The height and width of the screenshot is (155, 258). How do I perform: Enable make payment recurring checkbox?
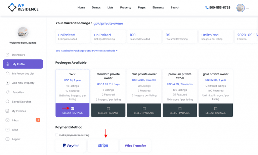pos(57,135)
